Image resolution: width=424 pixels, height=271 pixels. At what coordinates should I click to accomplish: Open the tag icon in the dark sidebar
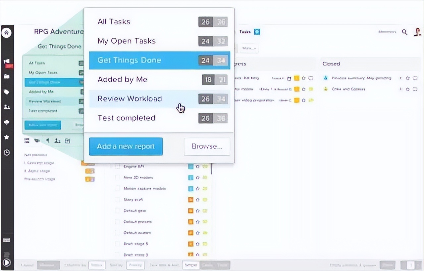point(7,92)
